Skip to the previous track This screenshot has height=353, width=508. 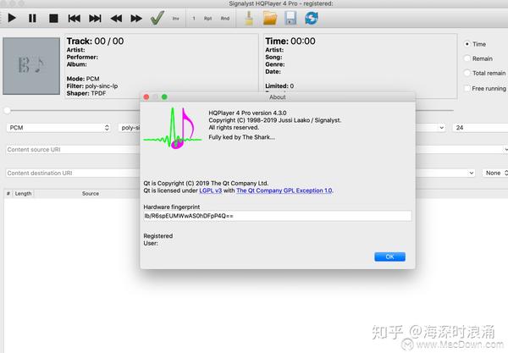(75, 18)
